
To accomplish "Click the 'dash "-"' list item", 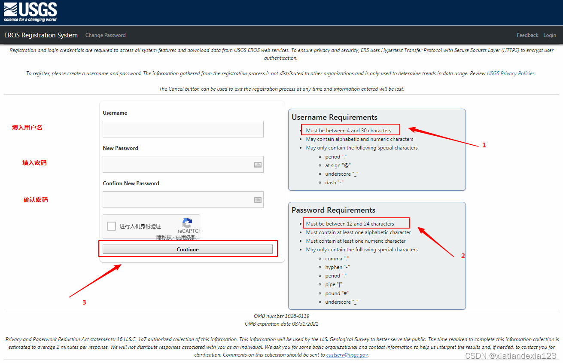I will point(335,183).
